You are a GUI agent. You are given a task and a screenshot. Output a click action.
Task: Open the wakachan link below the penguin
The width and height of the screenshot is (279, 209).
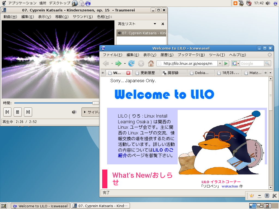(x=230, y=186)
